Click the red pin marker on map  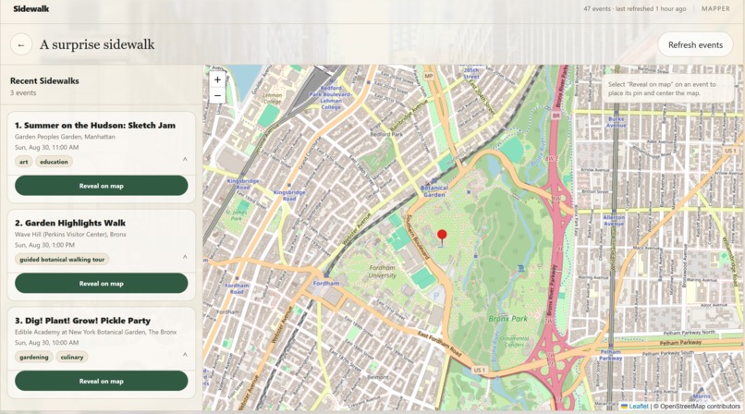click(x=442, y=237)
